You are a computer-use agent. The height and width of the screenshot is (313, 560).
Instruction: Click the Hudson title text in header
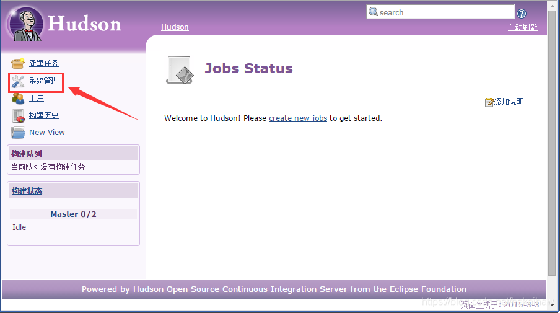click(x=84, y=24)
